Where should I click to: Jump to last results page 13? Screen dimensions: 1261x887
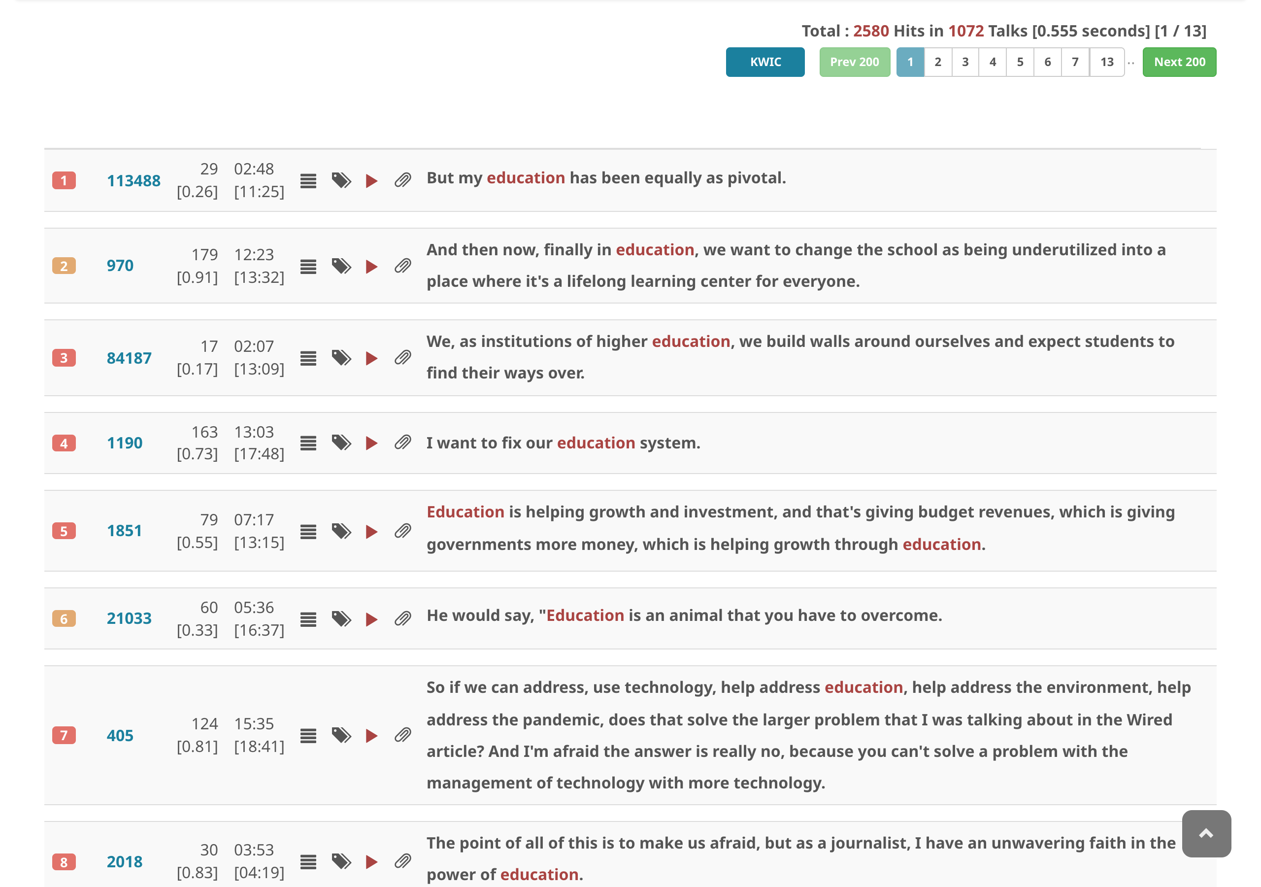pyautogui.click(x=1107, y=62)
